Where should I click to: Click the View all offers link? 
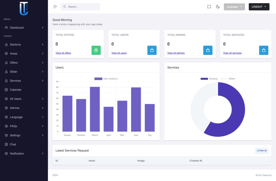63,53
